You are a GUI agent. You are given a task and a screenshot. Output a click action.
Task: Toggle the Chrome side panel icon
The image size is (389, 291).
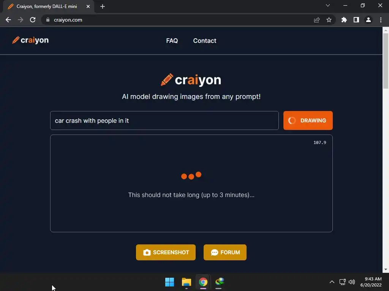point(356,20)
